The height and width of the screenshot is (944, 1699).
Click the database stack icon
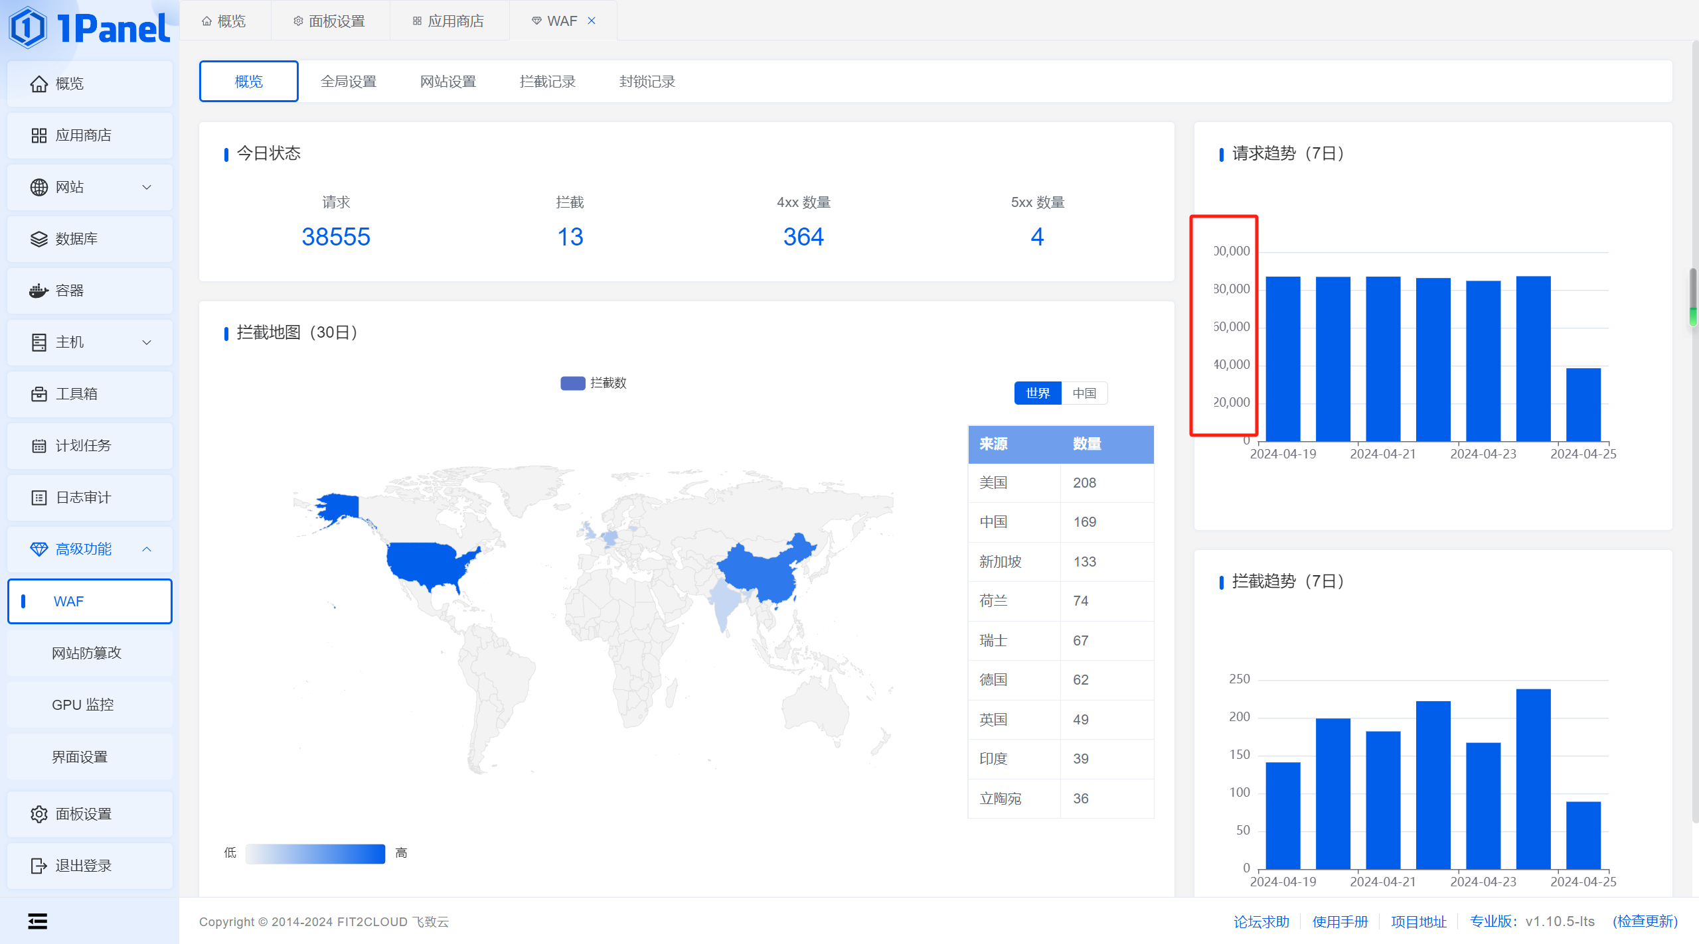click(39, 239)
